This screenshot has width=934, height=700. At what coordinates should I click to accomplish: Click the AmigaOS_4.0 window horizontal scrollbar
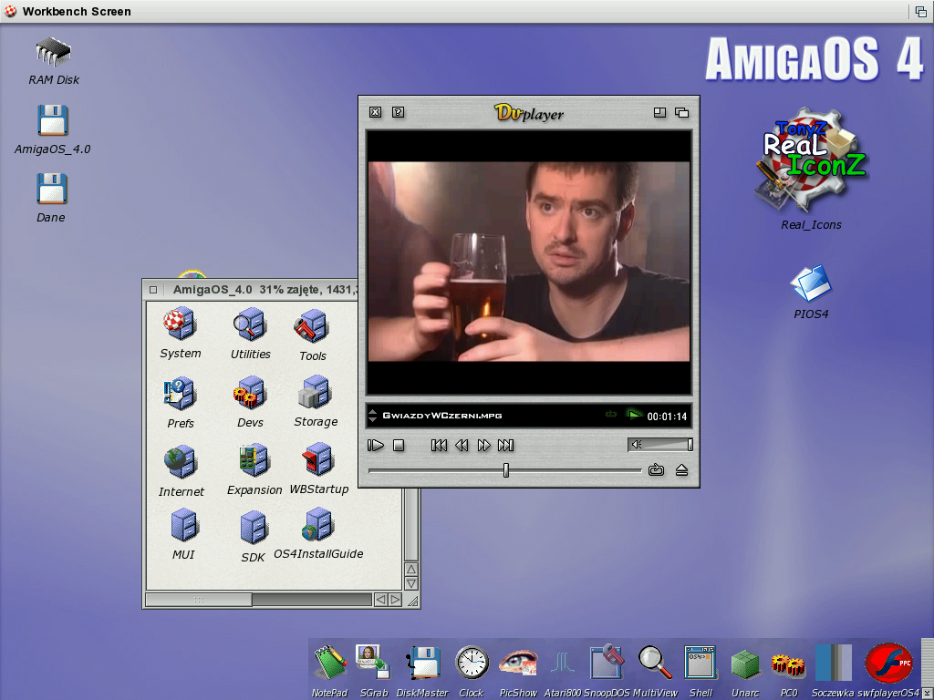[x=258, y=600]
